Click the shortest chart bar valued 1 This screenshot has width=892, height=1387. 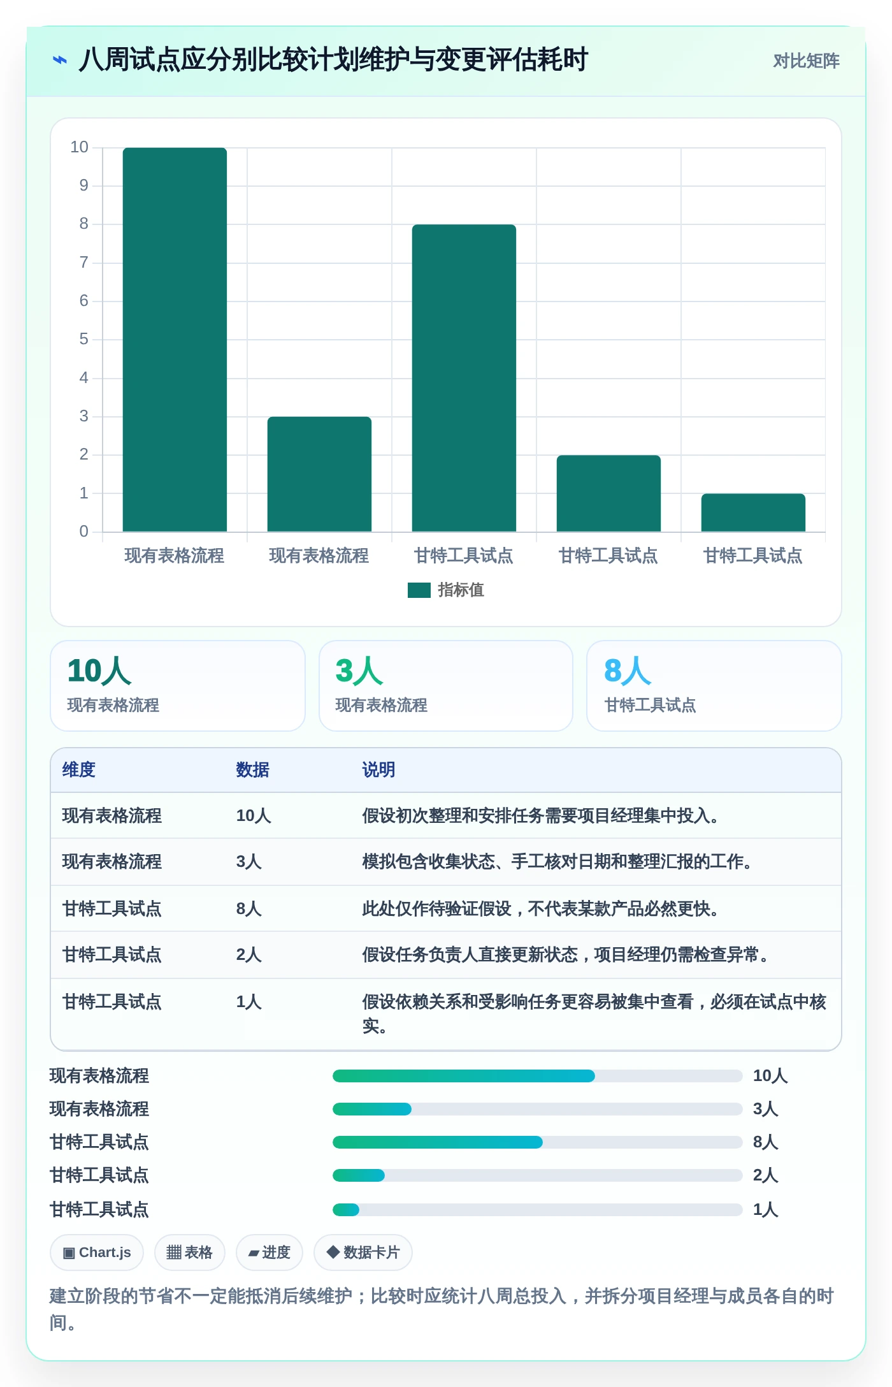tap(753, 512)
